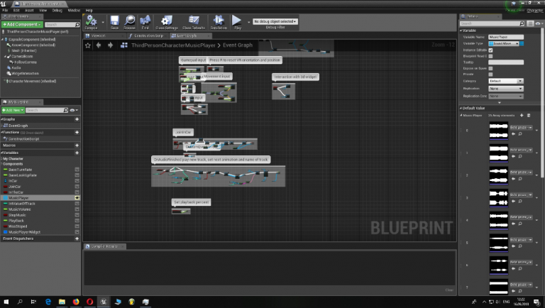Screen dimensions: 545x308
Task: Save the blueprint using toolbar Save icon
Action: pyautogui.click(x=114, y=21)
